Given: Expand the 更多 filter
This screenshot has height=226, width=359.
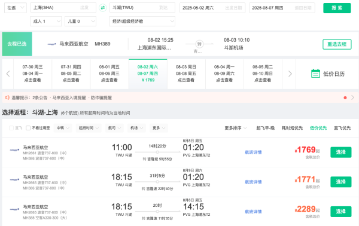Looking at the screenshot, I should pyautogui.click(x=159, y=128).
